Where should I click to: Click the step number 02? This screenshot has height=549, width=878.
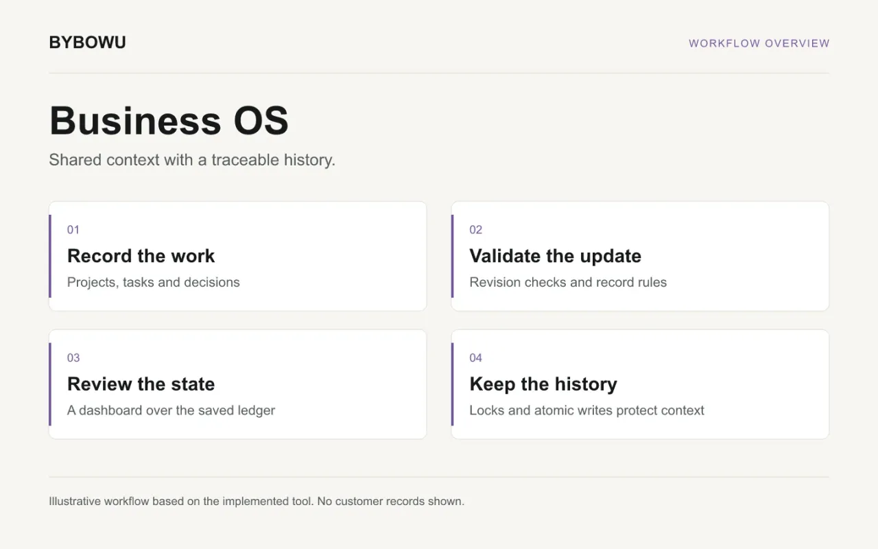pyautogui.click(x=476, y=230)
